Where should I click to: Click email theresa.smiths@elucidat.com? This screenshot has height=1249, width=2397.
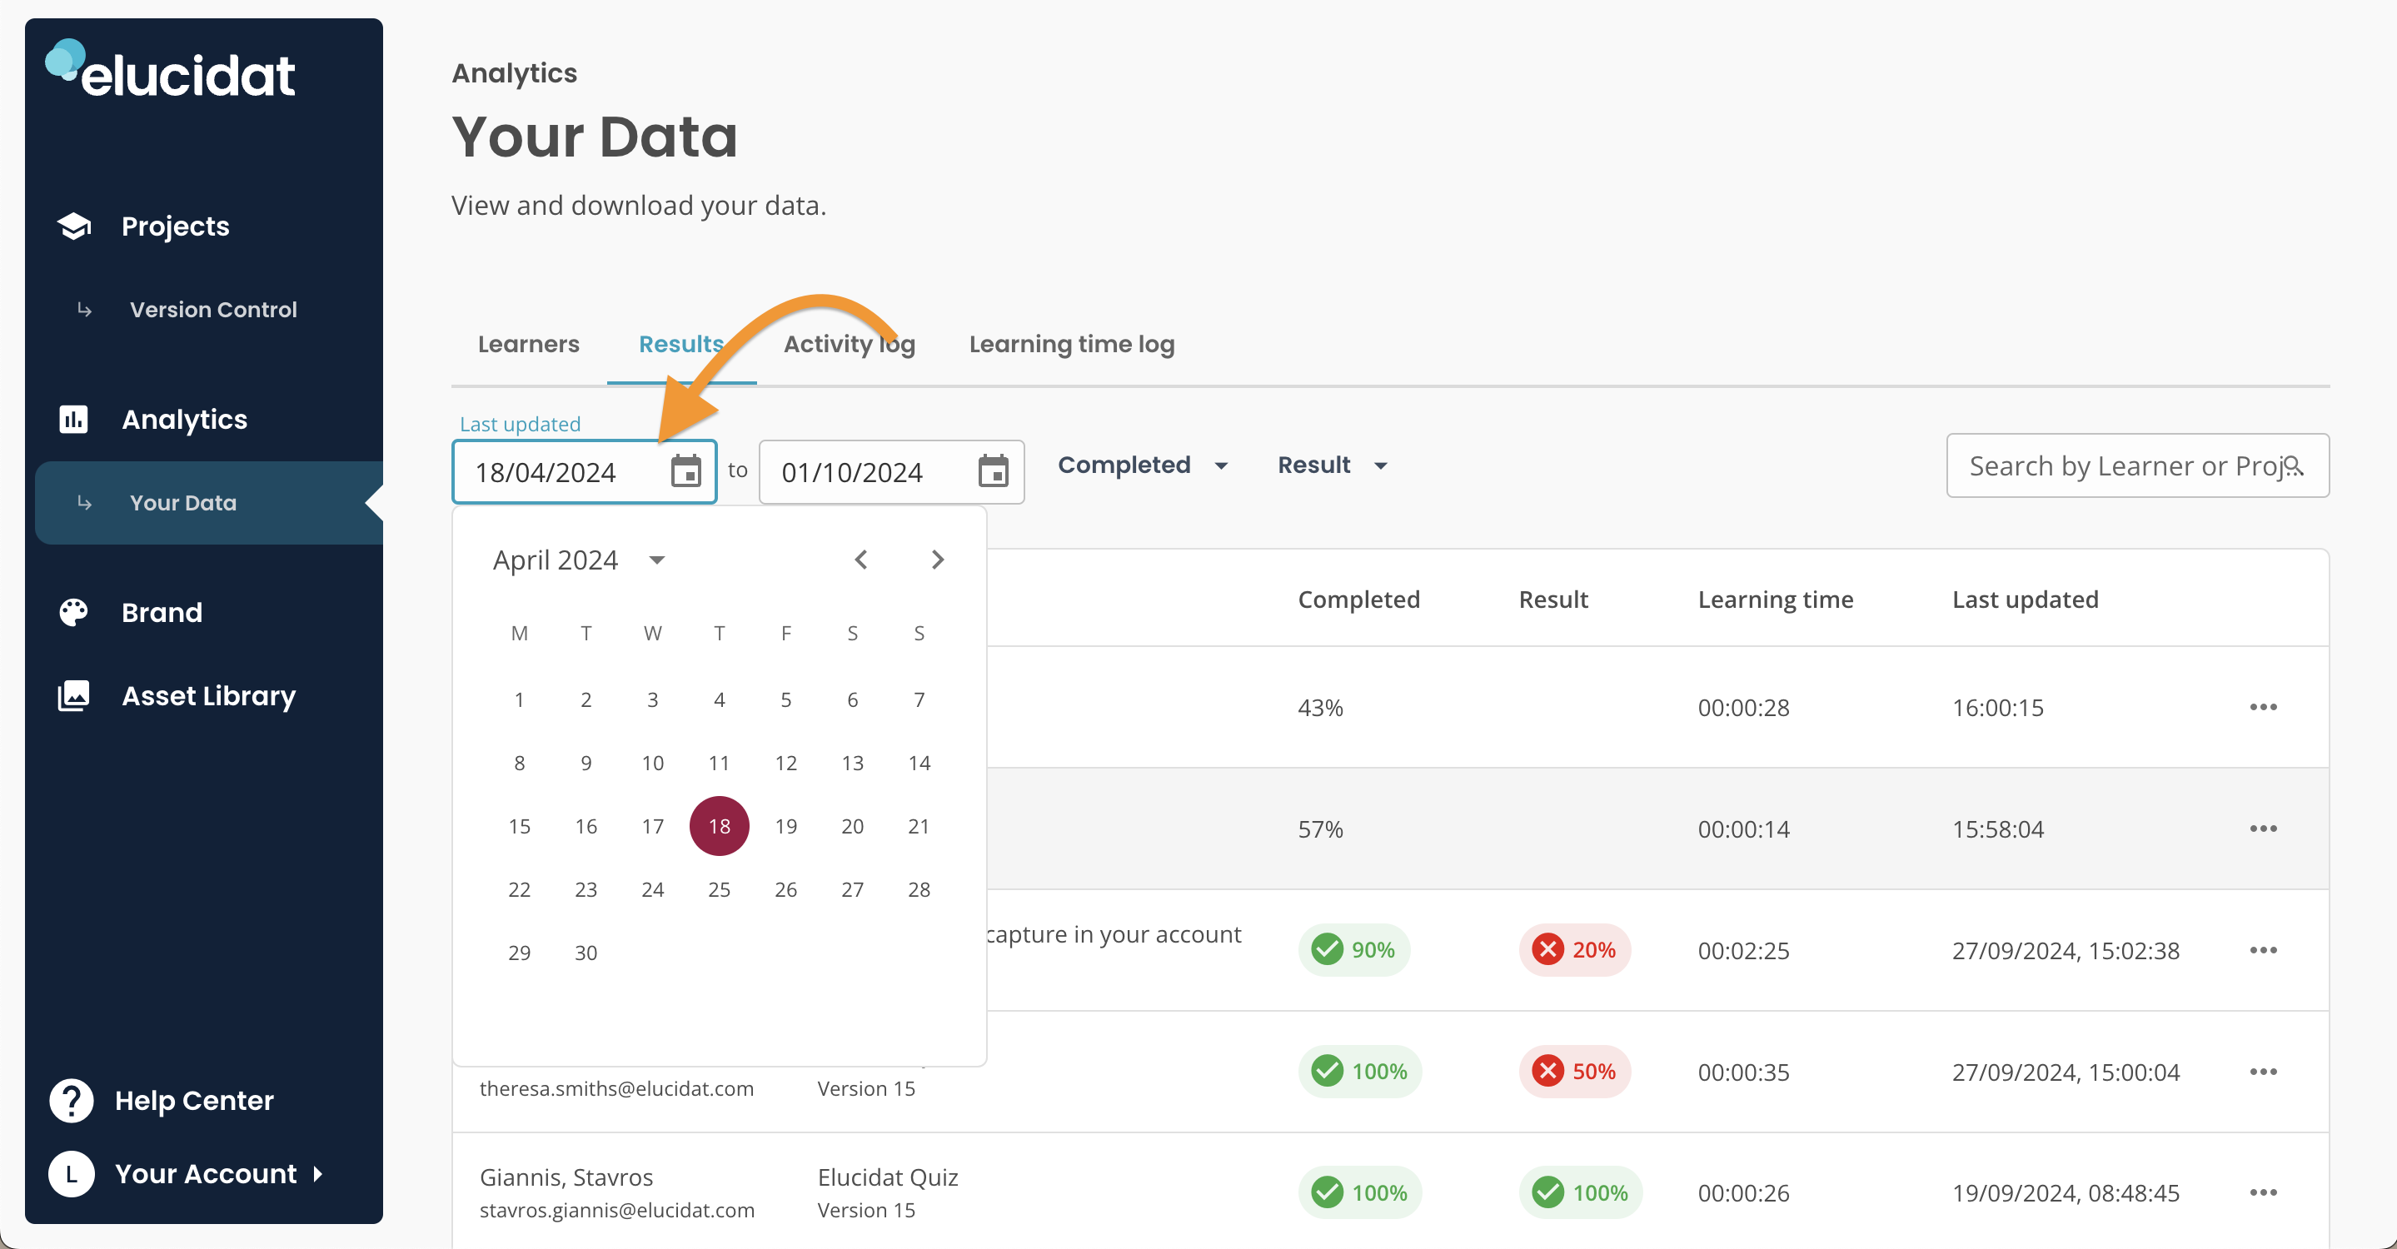click(616, 1088)
